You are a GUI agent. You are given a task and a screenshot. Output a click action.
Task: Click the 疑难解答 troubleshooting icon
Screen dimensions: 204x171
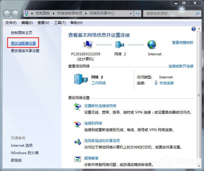point(77,159)
